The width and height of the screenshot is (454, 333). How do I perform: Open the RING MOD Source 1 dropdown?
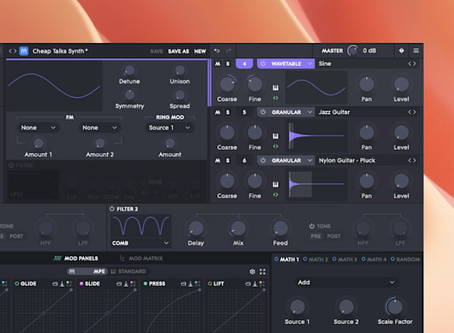tap(169, 128)
